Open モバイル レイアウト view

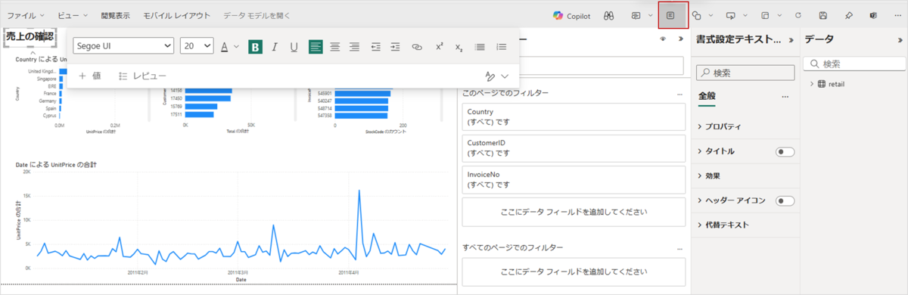[176, 15]
